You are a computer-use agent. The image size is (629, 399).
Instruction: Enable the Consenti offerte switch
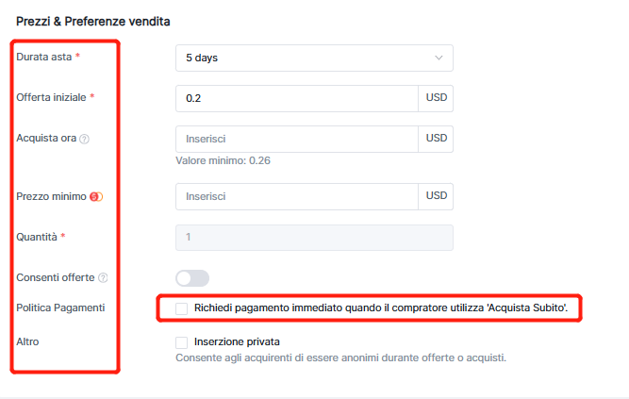coord(192,278)
